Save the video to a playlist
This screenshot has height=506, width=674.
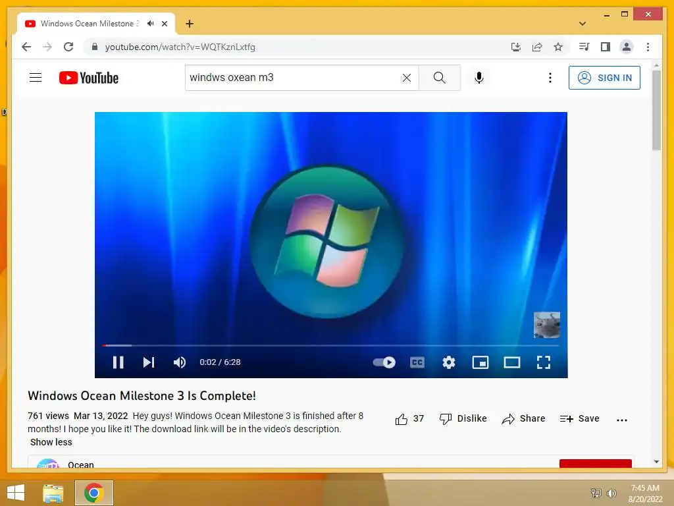579,418
